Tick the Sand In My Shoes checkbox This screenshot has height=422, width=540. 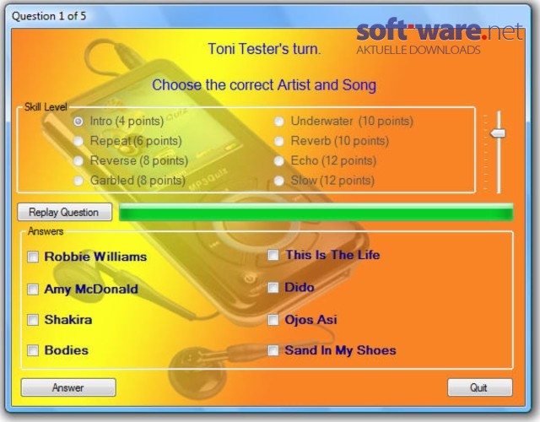(x=273, y=350)
